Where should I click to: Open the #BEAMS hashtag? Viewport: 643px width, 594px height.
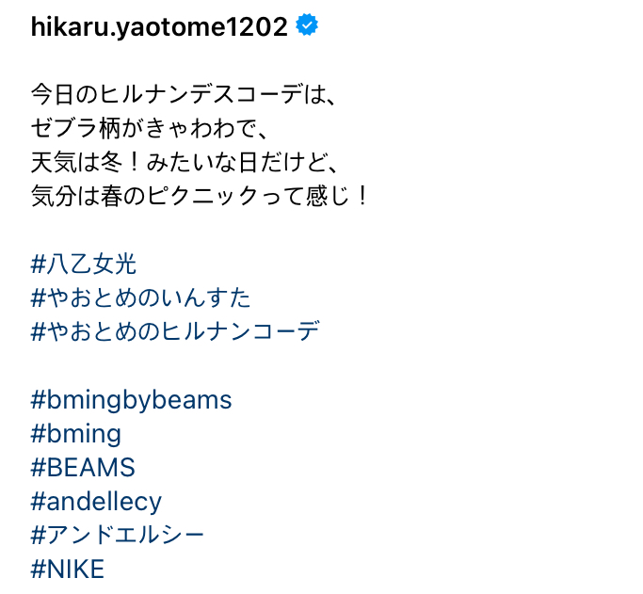[x=83, y=468]
